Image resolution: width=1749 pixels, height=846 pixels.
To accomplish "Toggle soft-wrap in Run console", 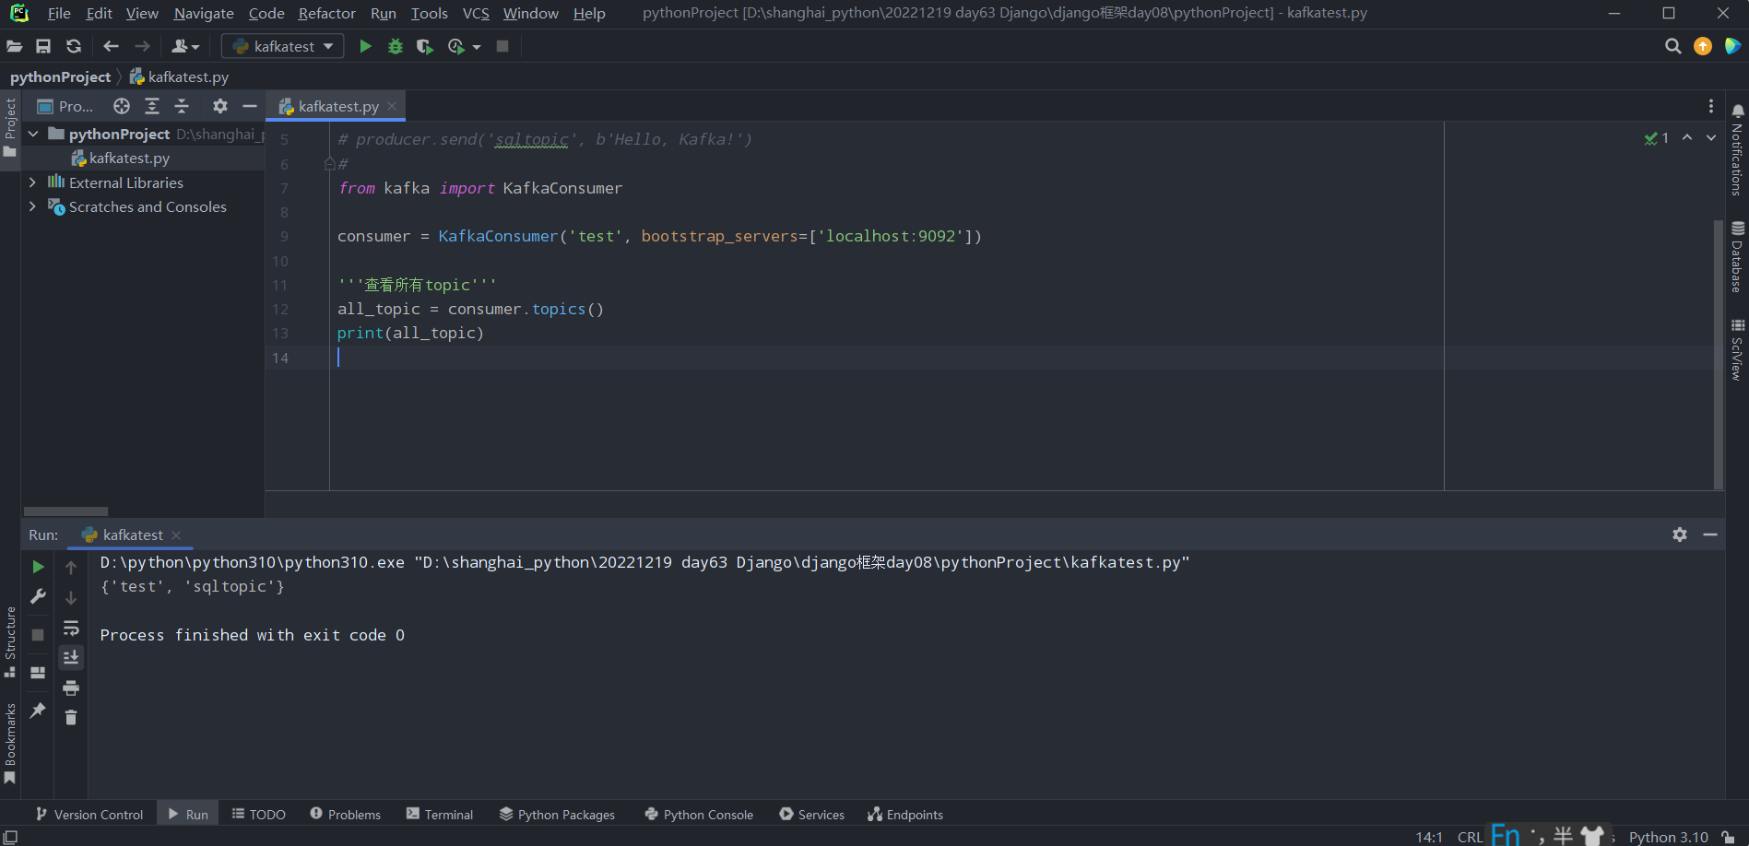I will tap(71, 628).
